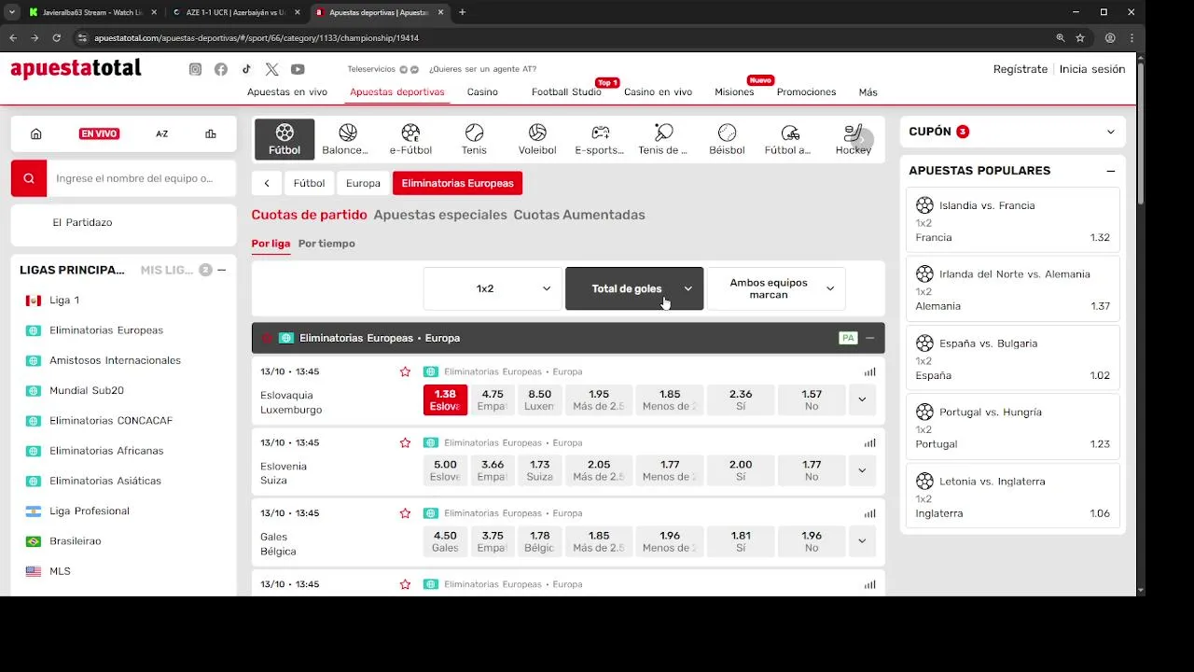Expand more markets for Eslovenia vs Suiza
1194x672 pixels.
tap(862, 470)
